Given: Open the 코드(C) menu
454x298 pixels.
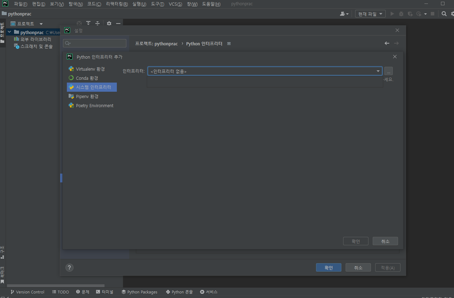Looking at the screenshot, I should point(94,4).
